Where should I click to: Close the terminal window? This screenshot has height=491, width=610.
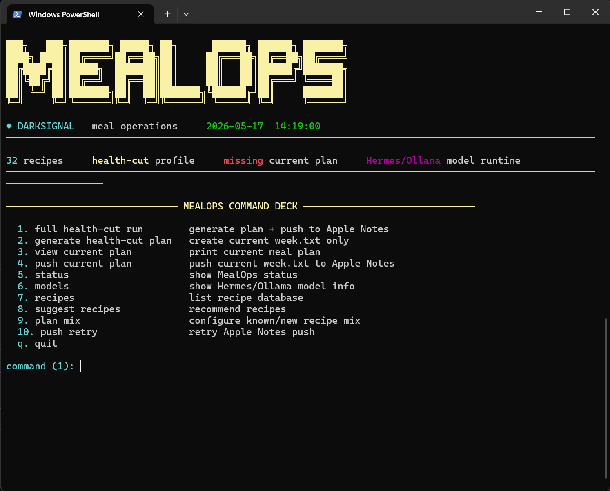[x=595, y=12]
